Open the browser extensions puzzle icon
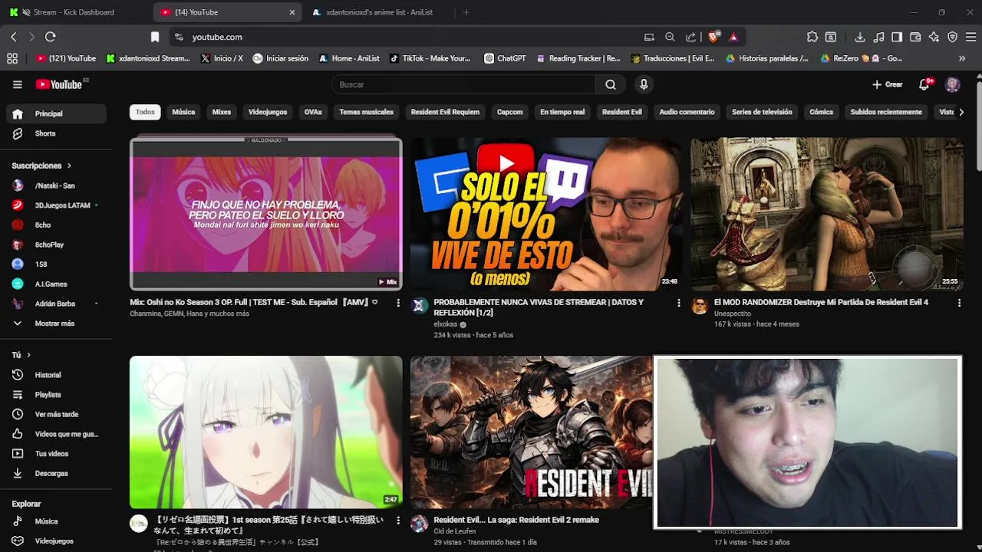 [x=812, y=37]
